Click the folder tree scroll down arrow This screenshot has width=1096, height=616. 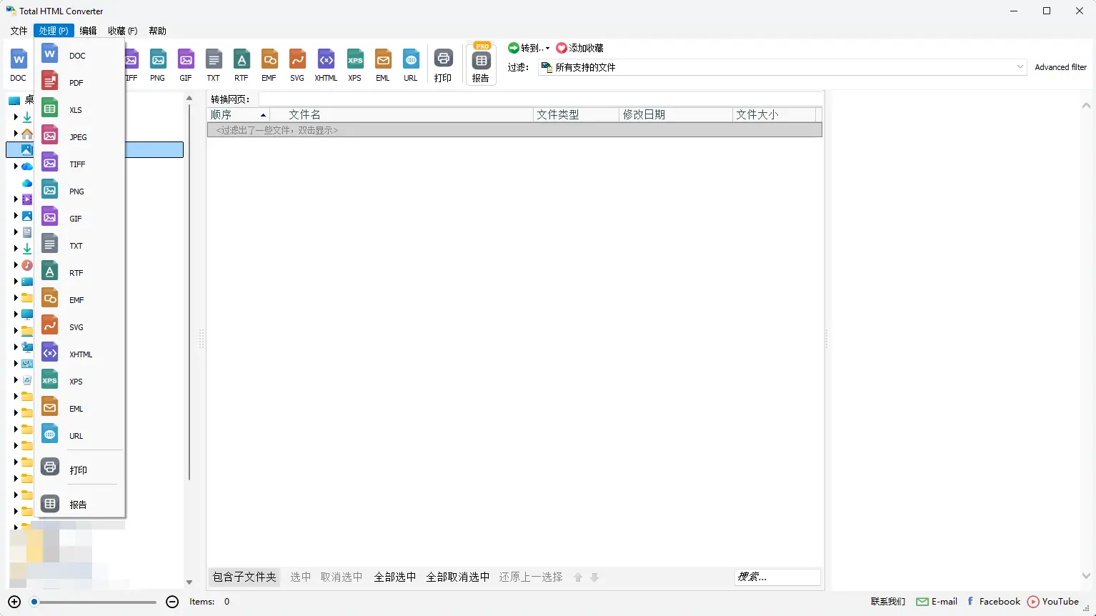point(189,582)
